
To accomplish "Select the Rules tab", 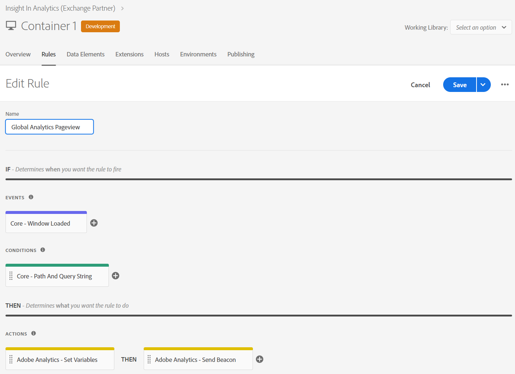I will coord(49,54).
